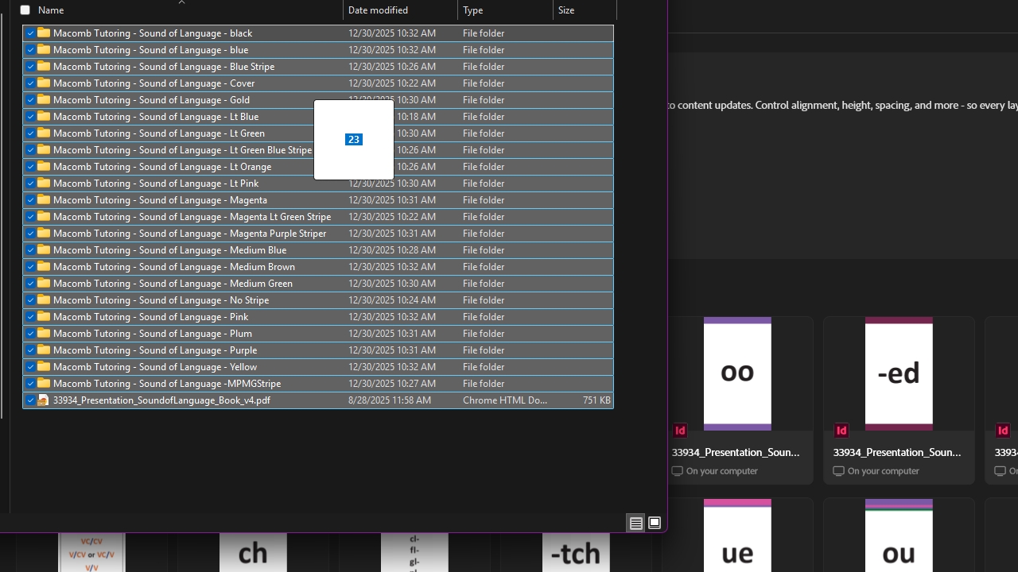
Task: Switch to Details view layout icon
Action: click(x=635, y=523)
